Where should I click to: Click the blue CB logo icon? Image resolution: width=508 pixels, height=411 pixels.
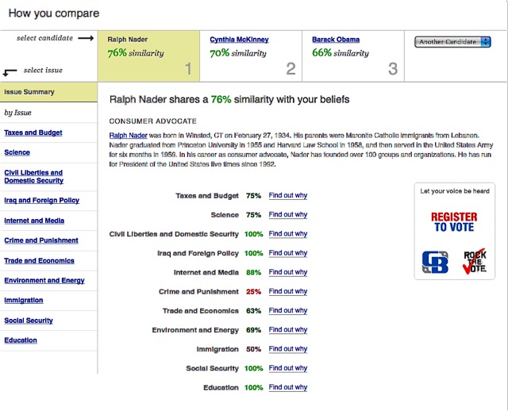(x=435, y=262)
